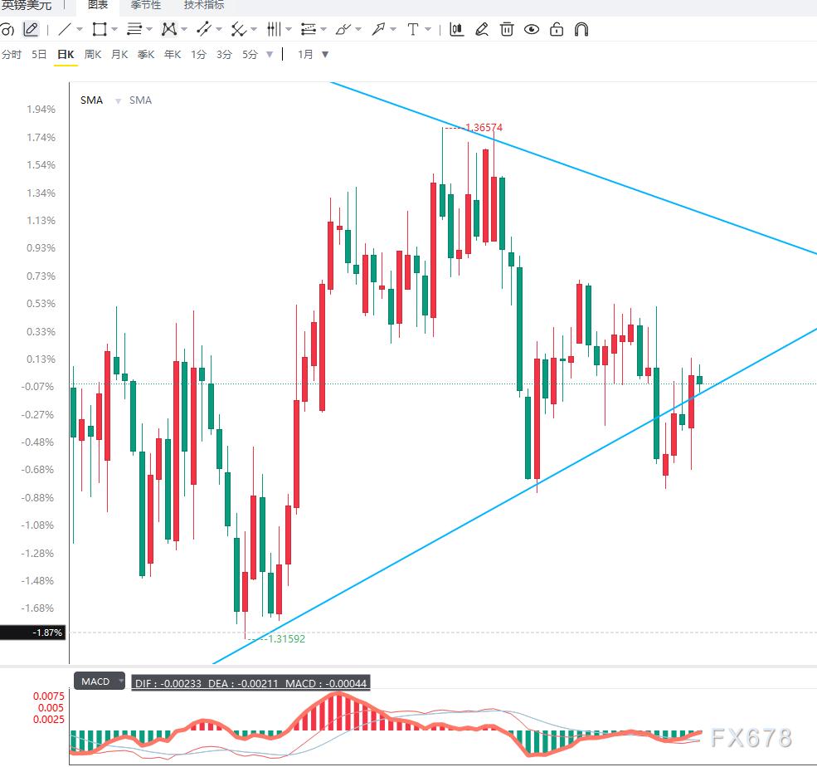The image size is (817, 767).
Task: Open the candlestick chart type icon
Action: tap(456, 29)
